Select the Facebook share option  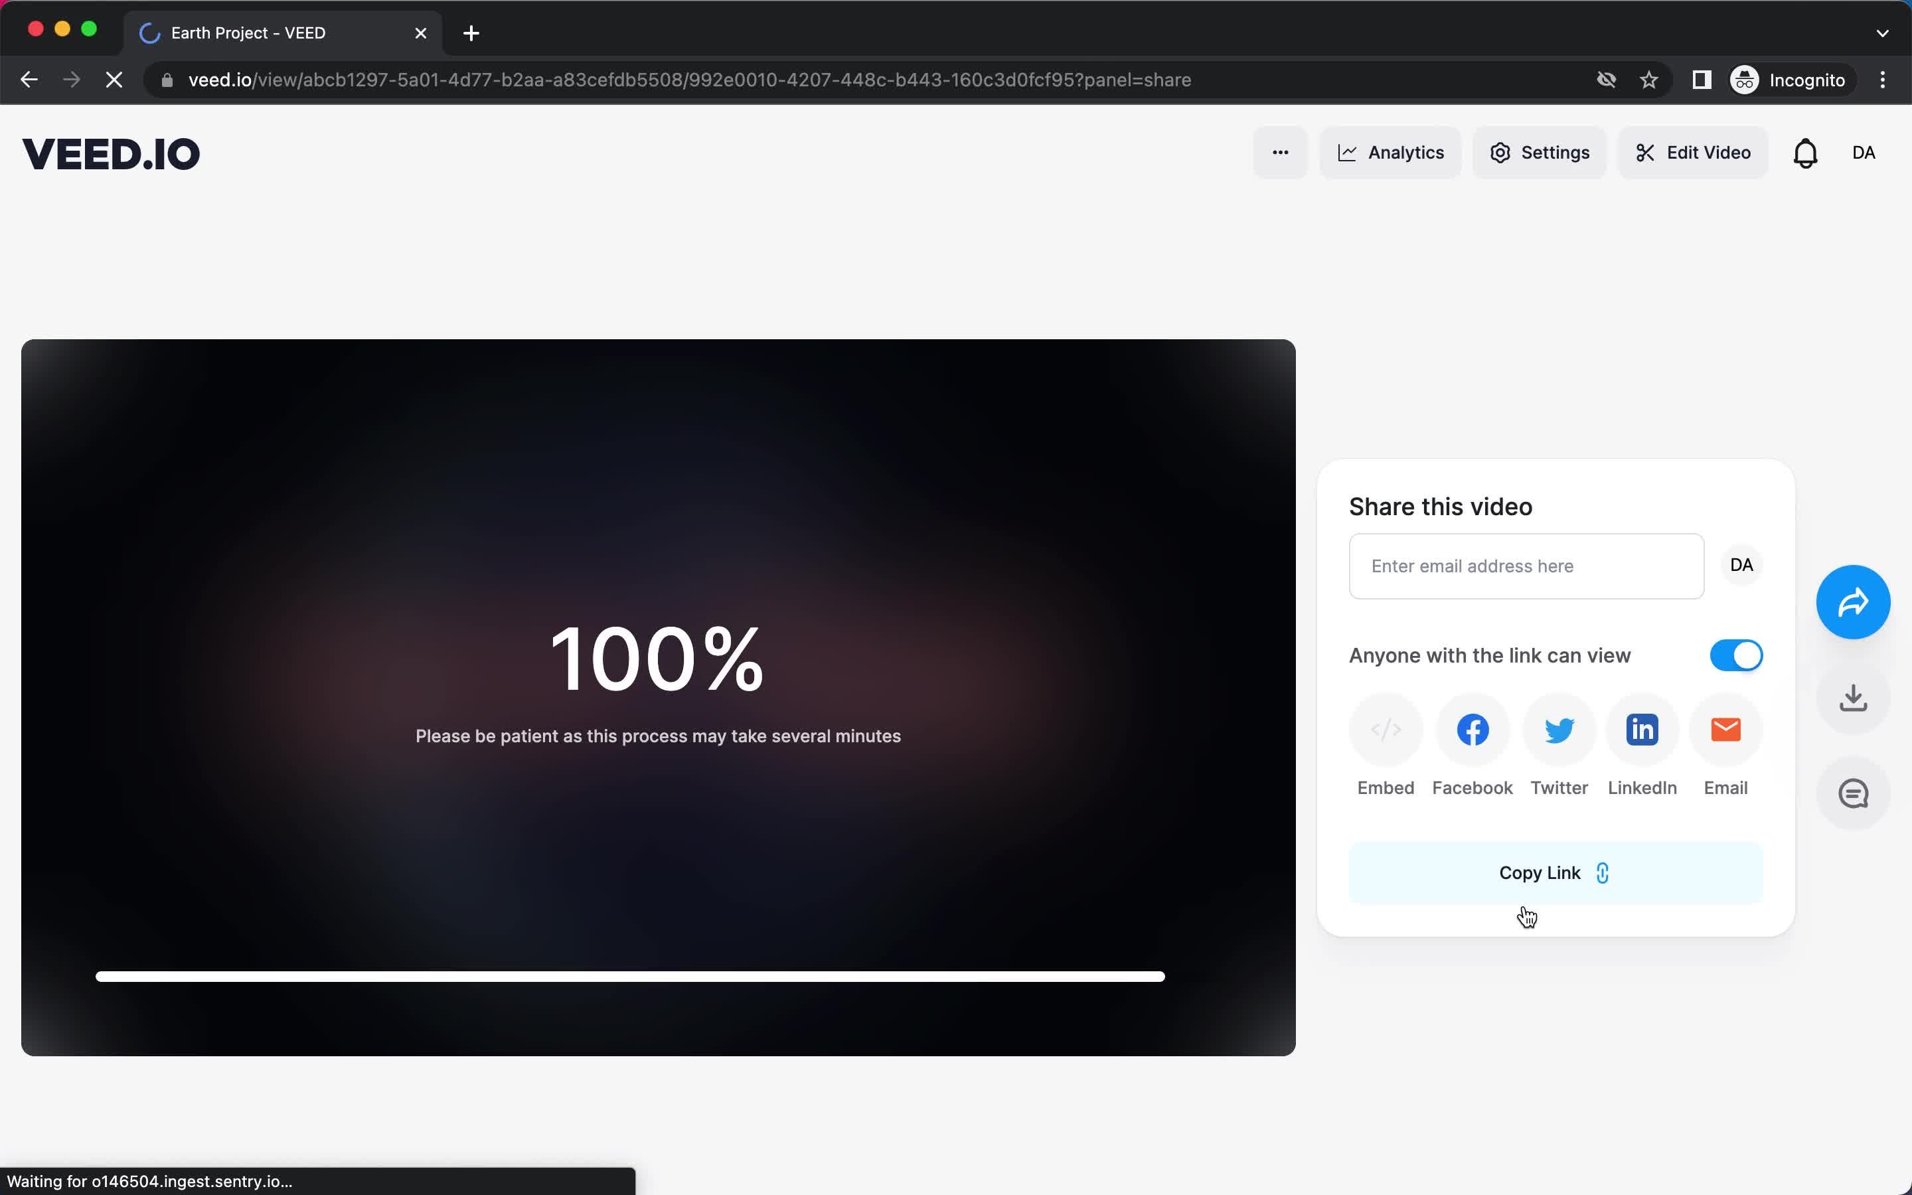tap(1473, 730)
